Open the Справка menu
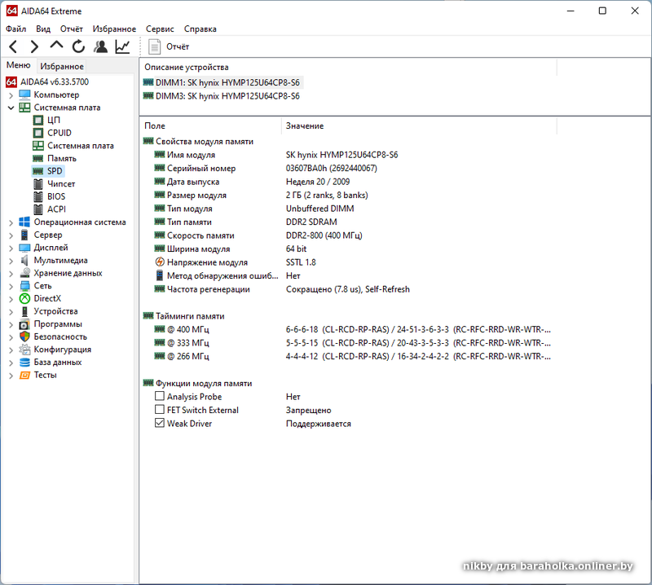 [x=200, y=29]
